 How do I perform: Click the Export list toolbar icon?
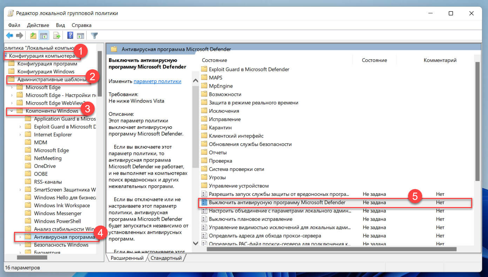coord(56,35)
